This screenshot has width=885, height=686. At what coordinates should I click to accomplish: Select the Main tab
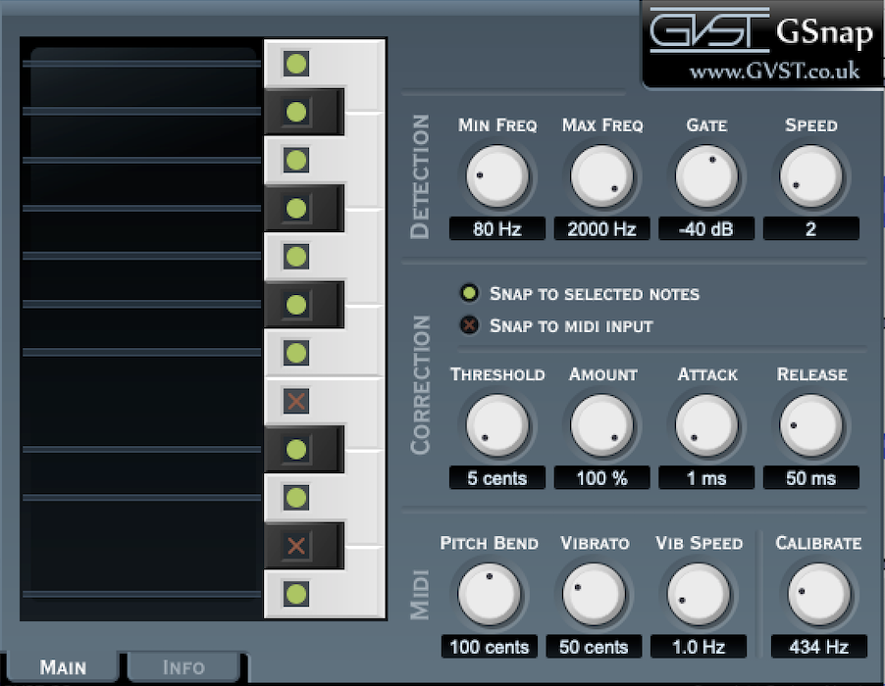click(62, 667)
